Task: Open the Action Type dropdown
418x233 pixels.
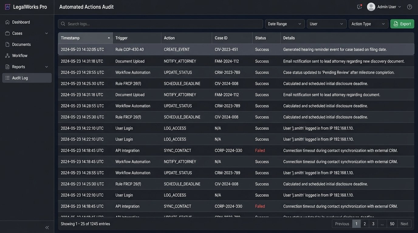Action: pos(368,24)
